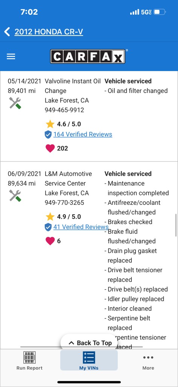Tap phone number 949-770-3265

coord(64,203)
